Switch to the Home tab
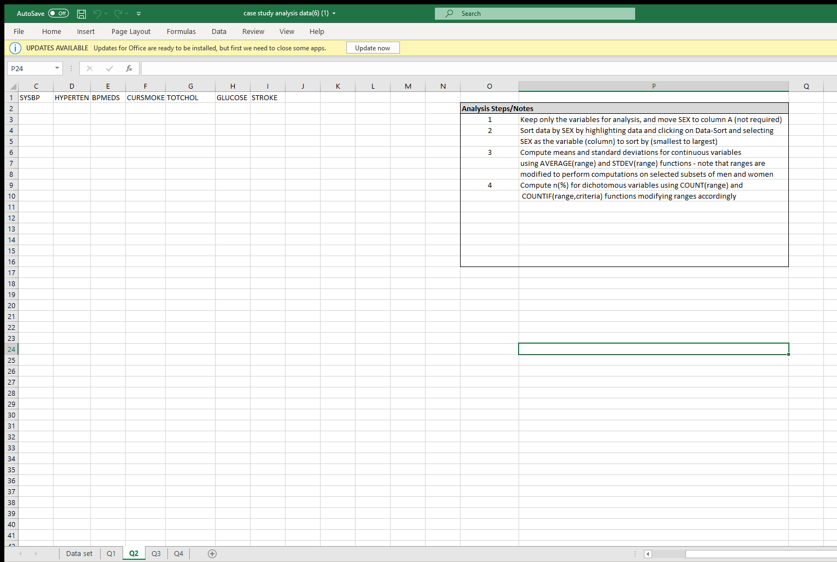837x562 pixels. [x=51, y=31]
